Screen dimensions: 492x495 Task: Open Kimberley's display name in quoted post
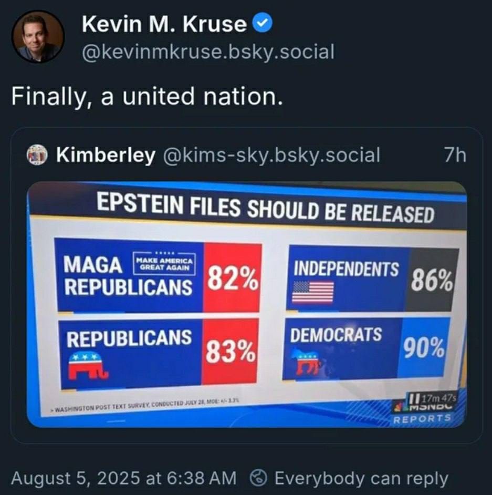(x=106, y=154)
